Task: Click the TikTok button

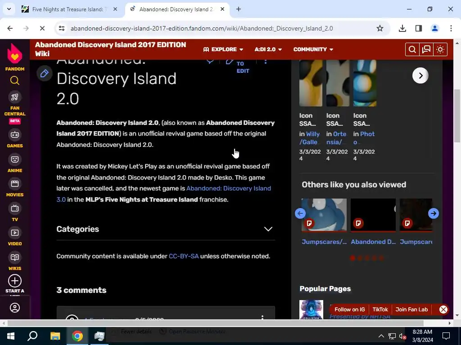Action: click(380, 310)
